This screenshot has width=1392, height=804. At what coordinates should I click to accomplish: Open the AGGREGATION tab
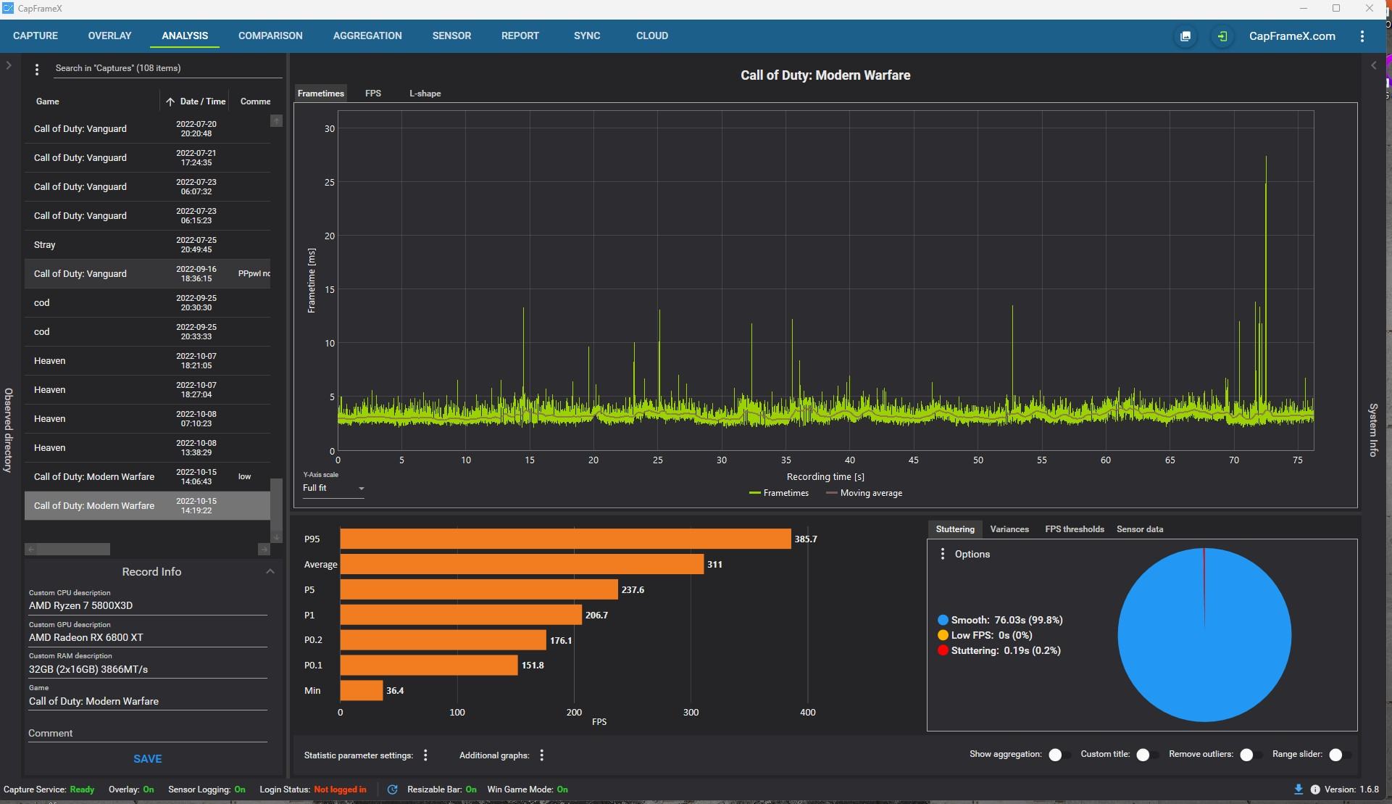pos(367,36)
